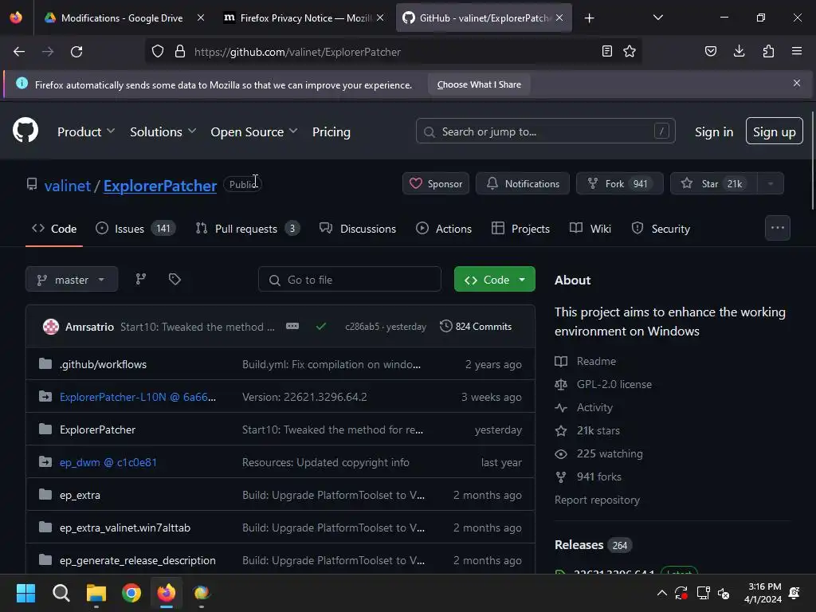Reload the current page

76,52
